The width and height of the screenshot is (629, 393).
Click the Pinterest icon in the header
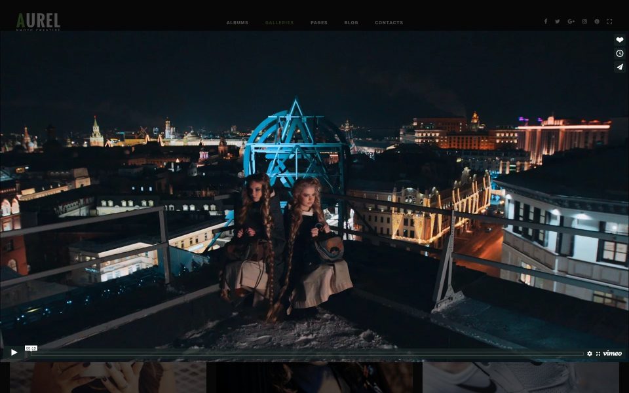tap(597, 21)
